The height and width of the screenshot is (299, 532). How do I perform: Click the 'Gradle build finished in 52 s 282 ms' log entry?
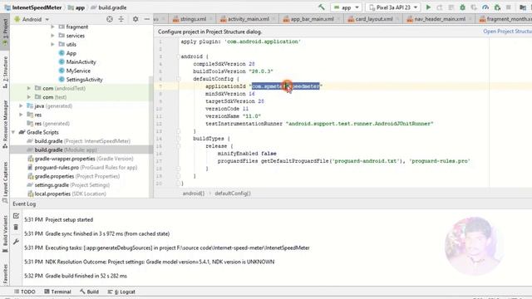(86, 276)
